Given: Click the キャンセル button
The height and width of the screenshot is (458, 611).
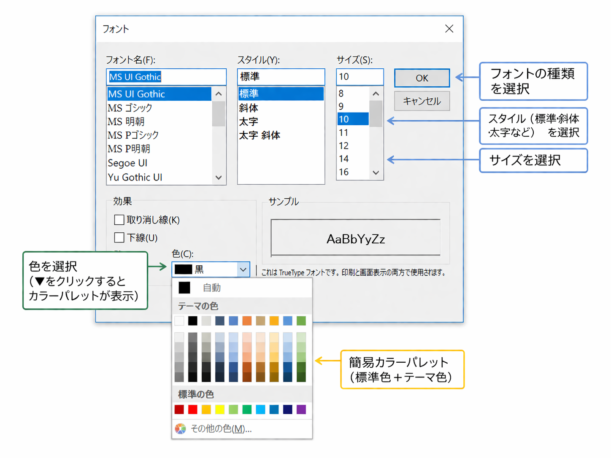Looking at the screenshot, I should 422,101.
